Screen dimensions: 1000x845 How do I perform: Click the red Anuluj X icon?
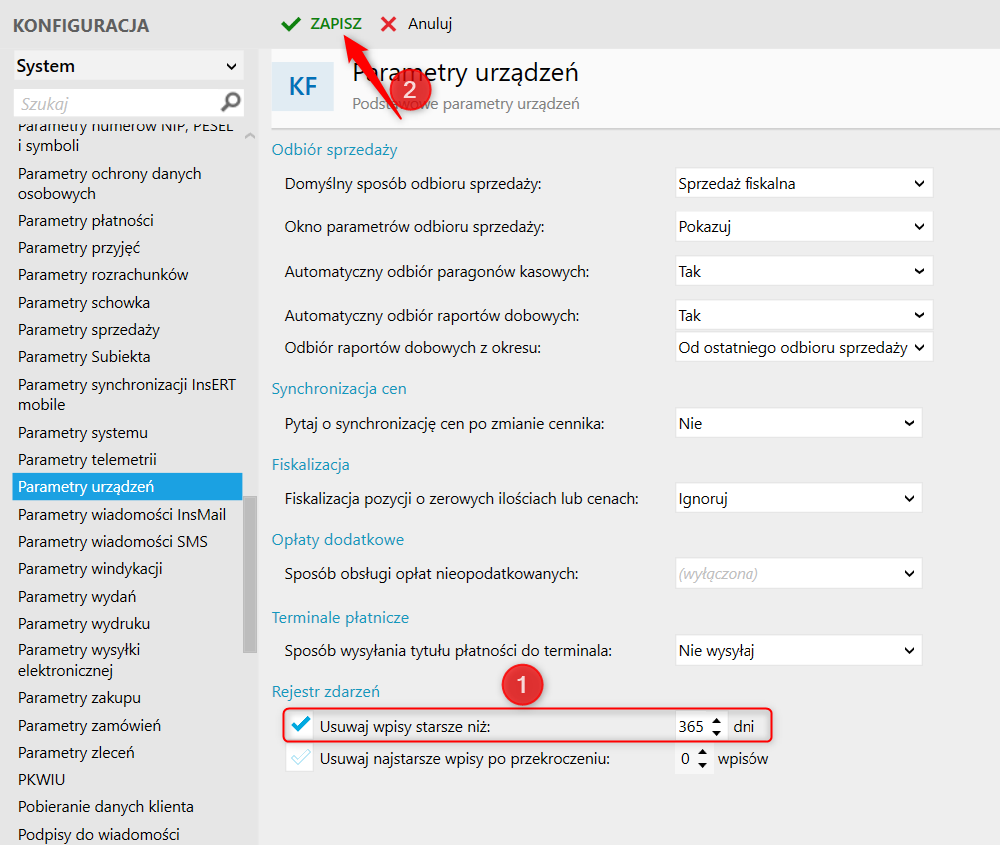(x=388, y=23)
